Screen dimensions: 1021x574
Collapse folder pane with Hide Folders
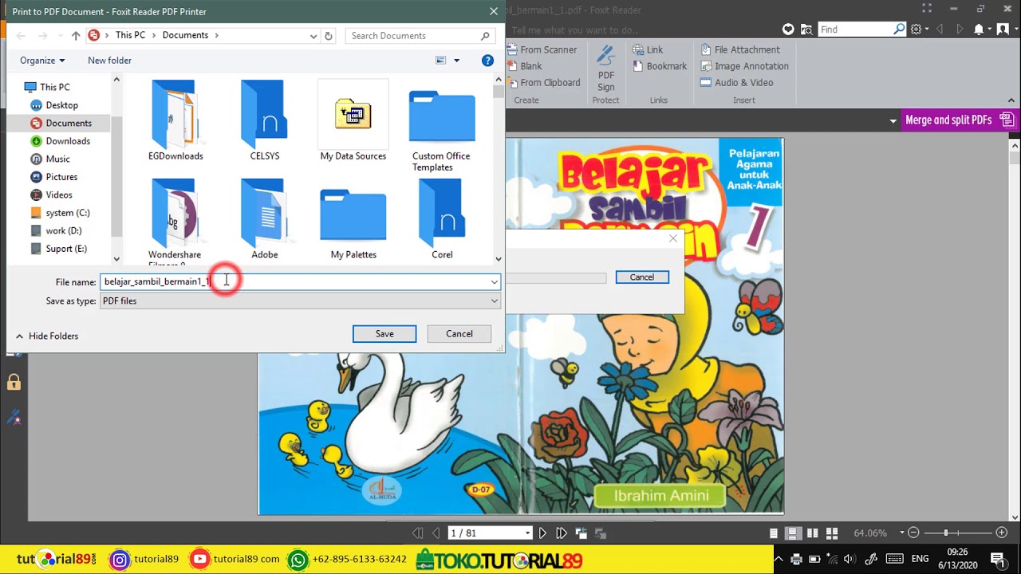(47, 336)
